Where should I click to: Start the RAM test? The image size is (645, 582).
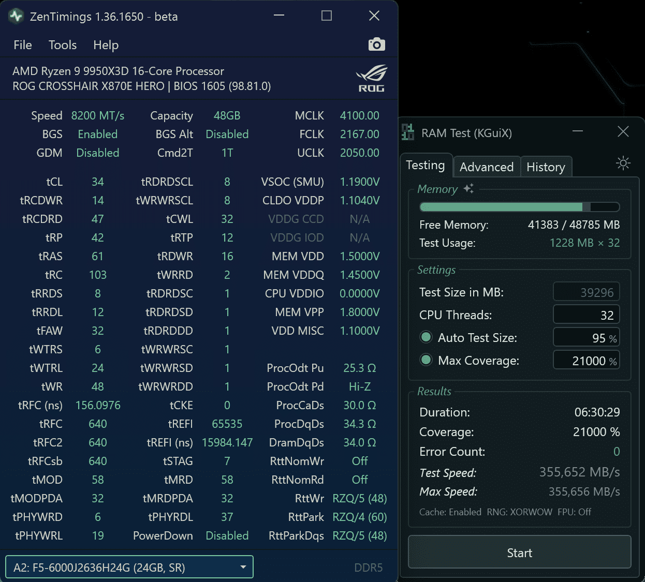tap(520, 553)
